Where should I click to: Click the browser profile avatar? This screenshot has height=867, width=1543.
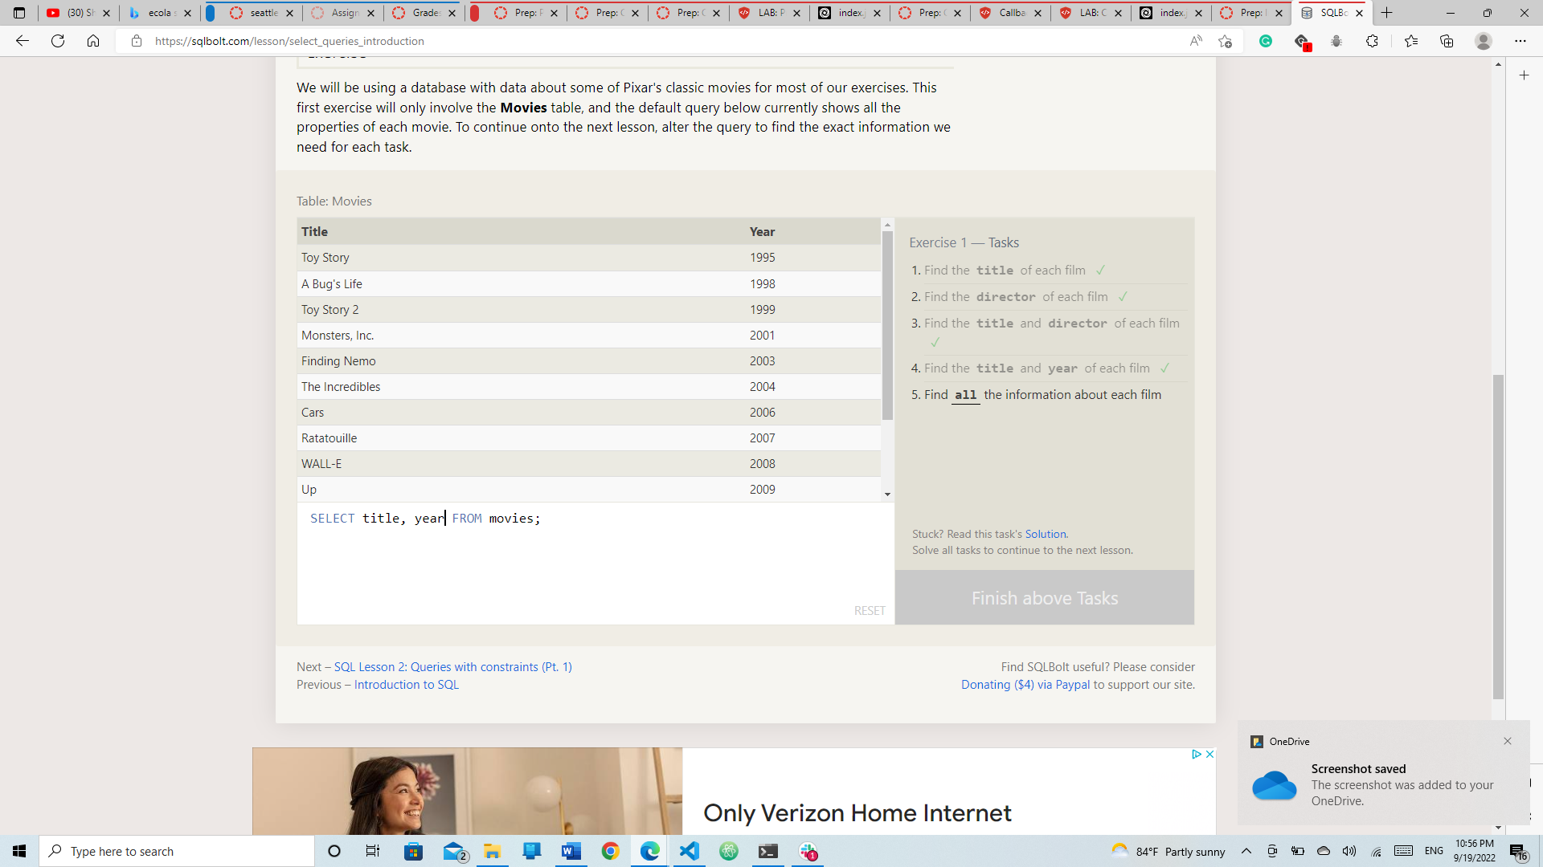(x=1484, y=40)
